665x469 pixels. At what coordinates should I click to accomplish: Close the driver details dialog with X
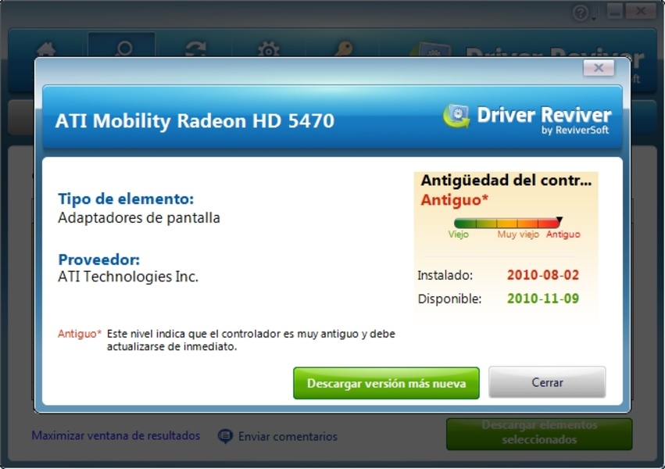(599, 68)
